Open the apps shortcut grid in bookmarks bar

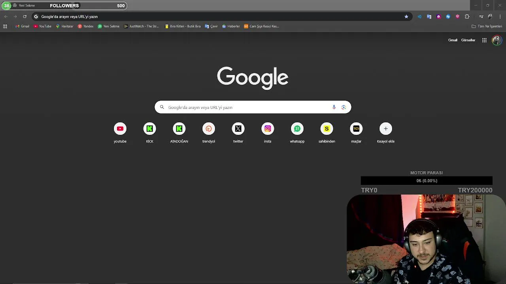5,26
